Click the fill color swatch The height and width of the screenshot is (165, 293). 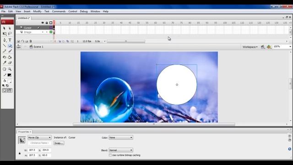(9, 81)
